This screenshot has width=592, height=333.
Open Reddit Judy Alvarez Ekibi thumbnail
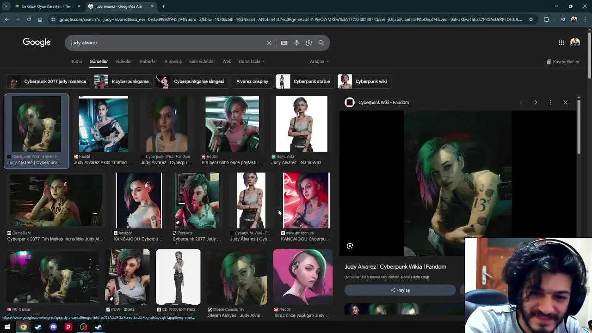(103, 124)
